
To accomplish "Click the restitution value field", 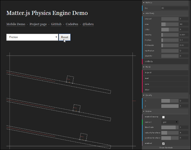I will coord(184,51).
